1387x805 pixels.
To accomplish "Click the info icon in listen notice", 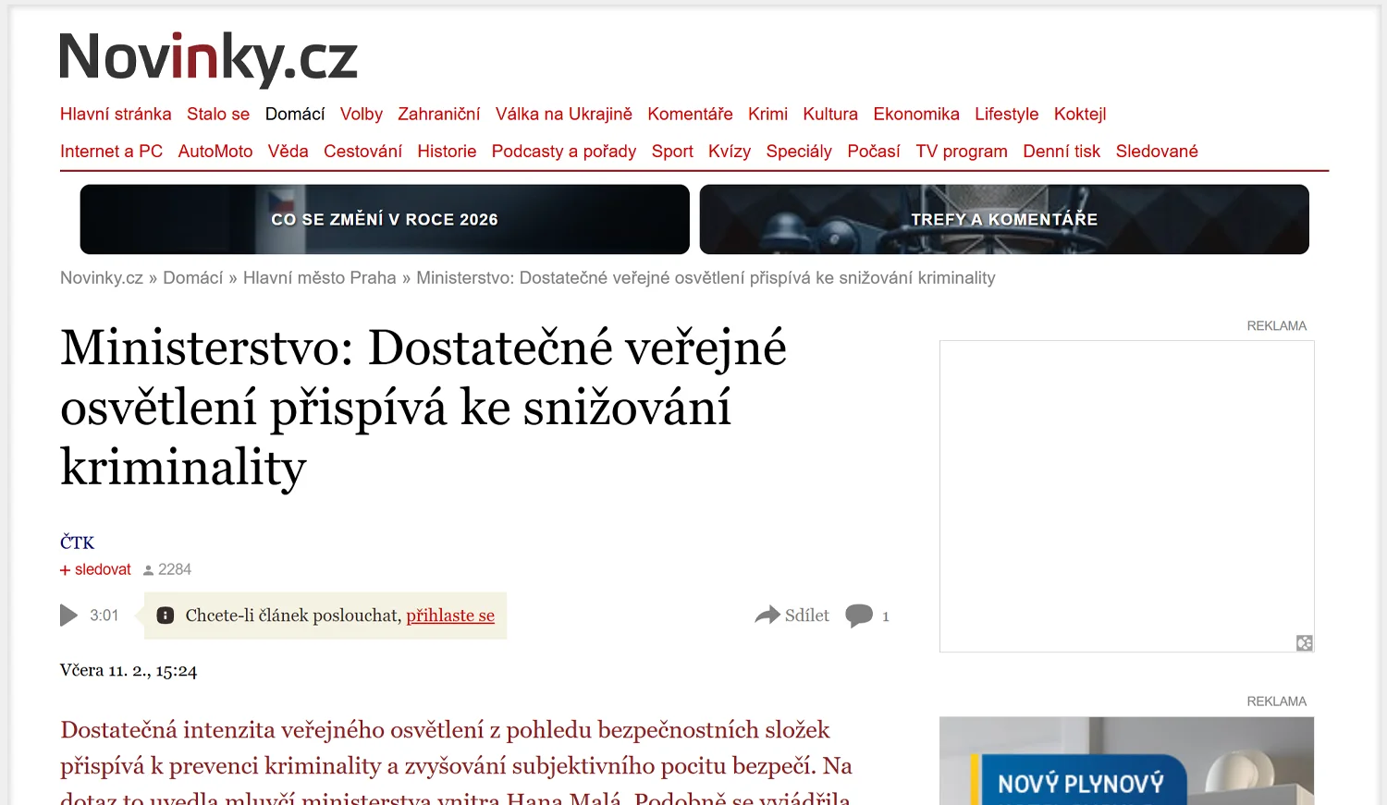I will tap(166, 616).
